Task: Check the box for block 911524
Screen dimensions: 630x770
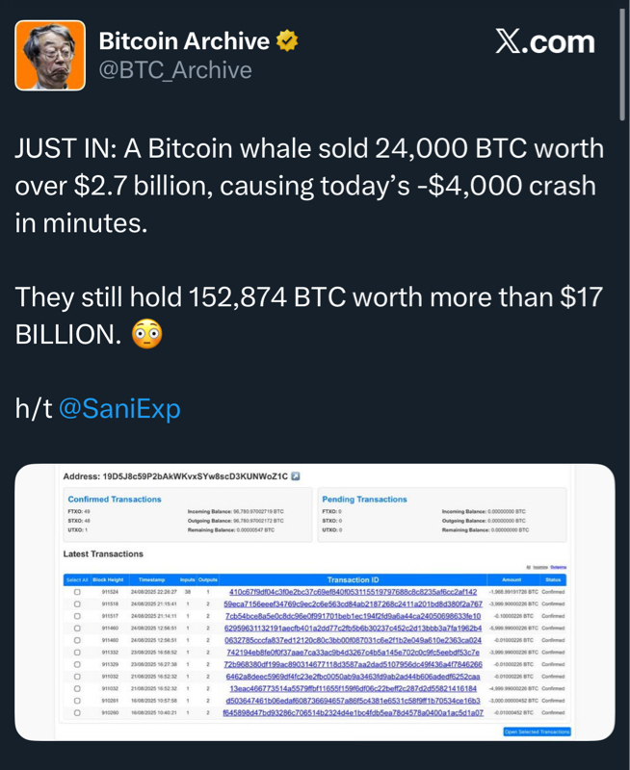Action: (77, 592)
